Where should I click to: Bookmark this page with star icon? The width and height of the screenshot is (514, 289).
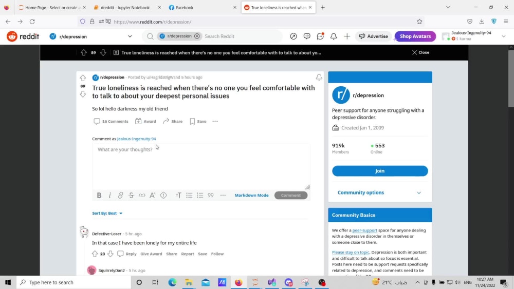click(419, 22)
